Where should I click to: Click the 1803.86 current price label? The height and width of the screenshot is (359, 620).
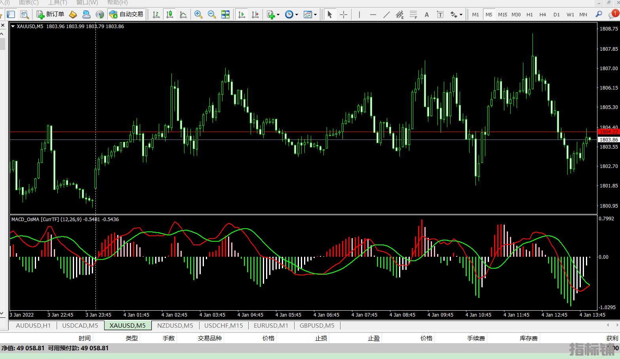point(609,139)
